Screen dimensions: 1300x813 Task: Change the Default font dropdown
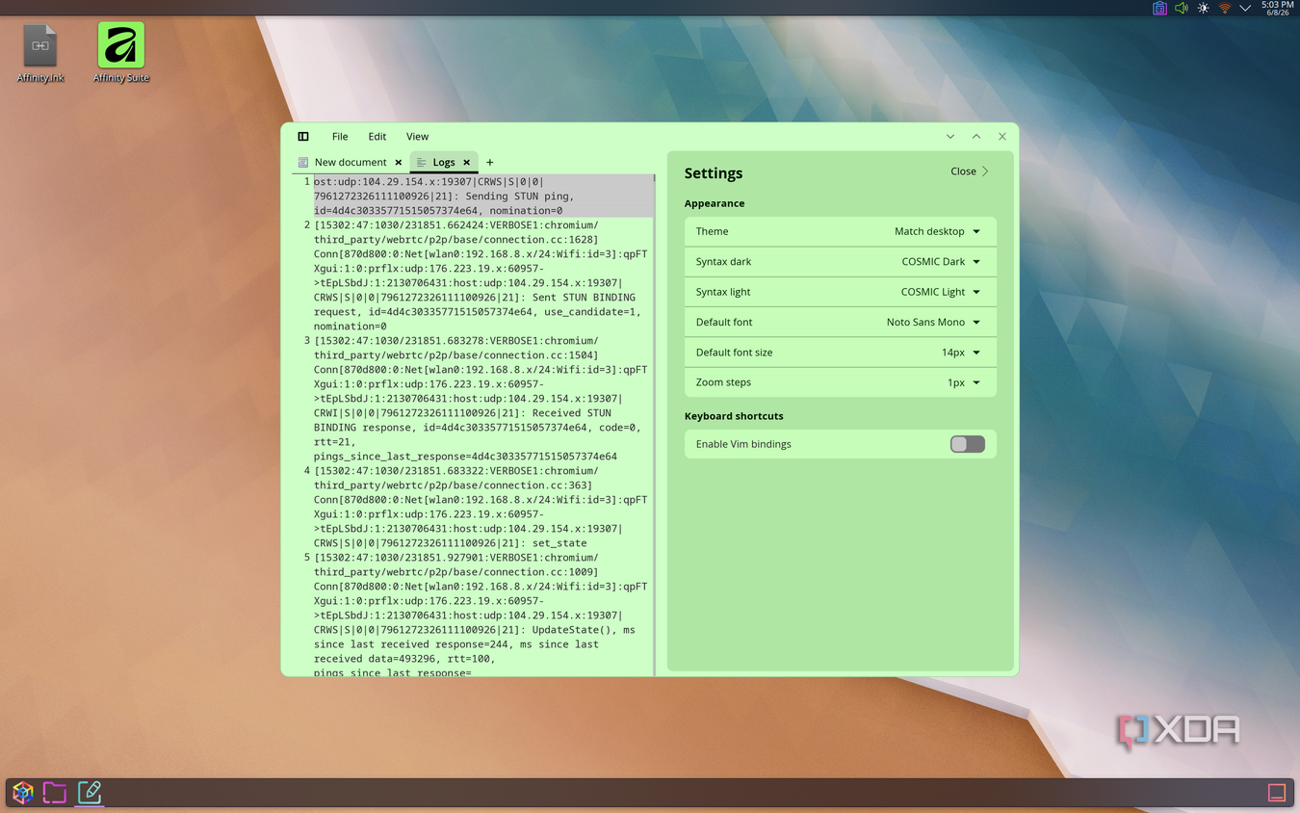(933, 322)
